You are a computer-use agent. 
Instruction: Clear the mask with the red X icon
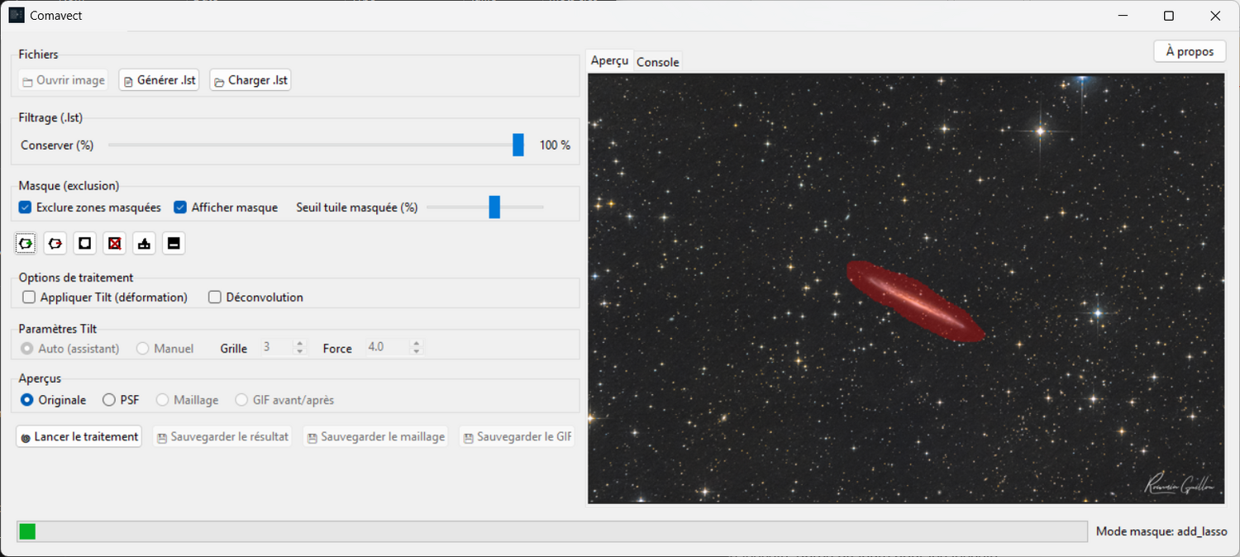pos(115,243)
